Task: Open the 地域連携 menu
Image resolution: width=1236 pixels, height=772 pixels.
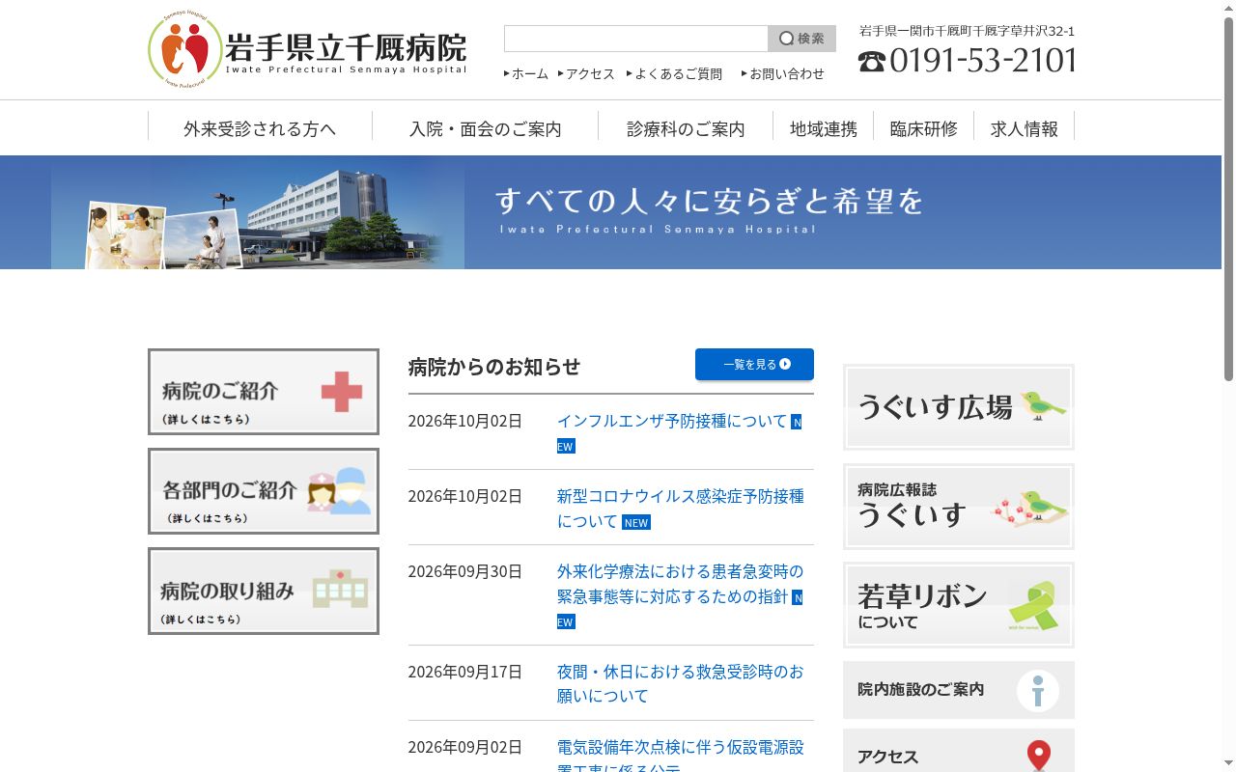Action: point(824,128)
